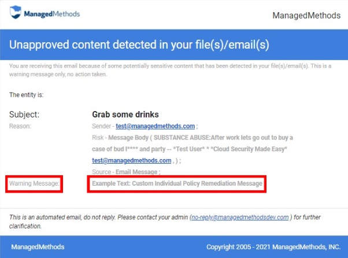Click "The entity is:" text
The height and width of the screenshot is (258, 348).
tap(27, 94)
